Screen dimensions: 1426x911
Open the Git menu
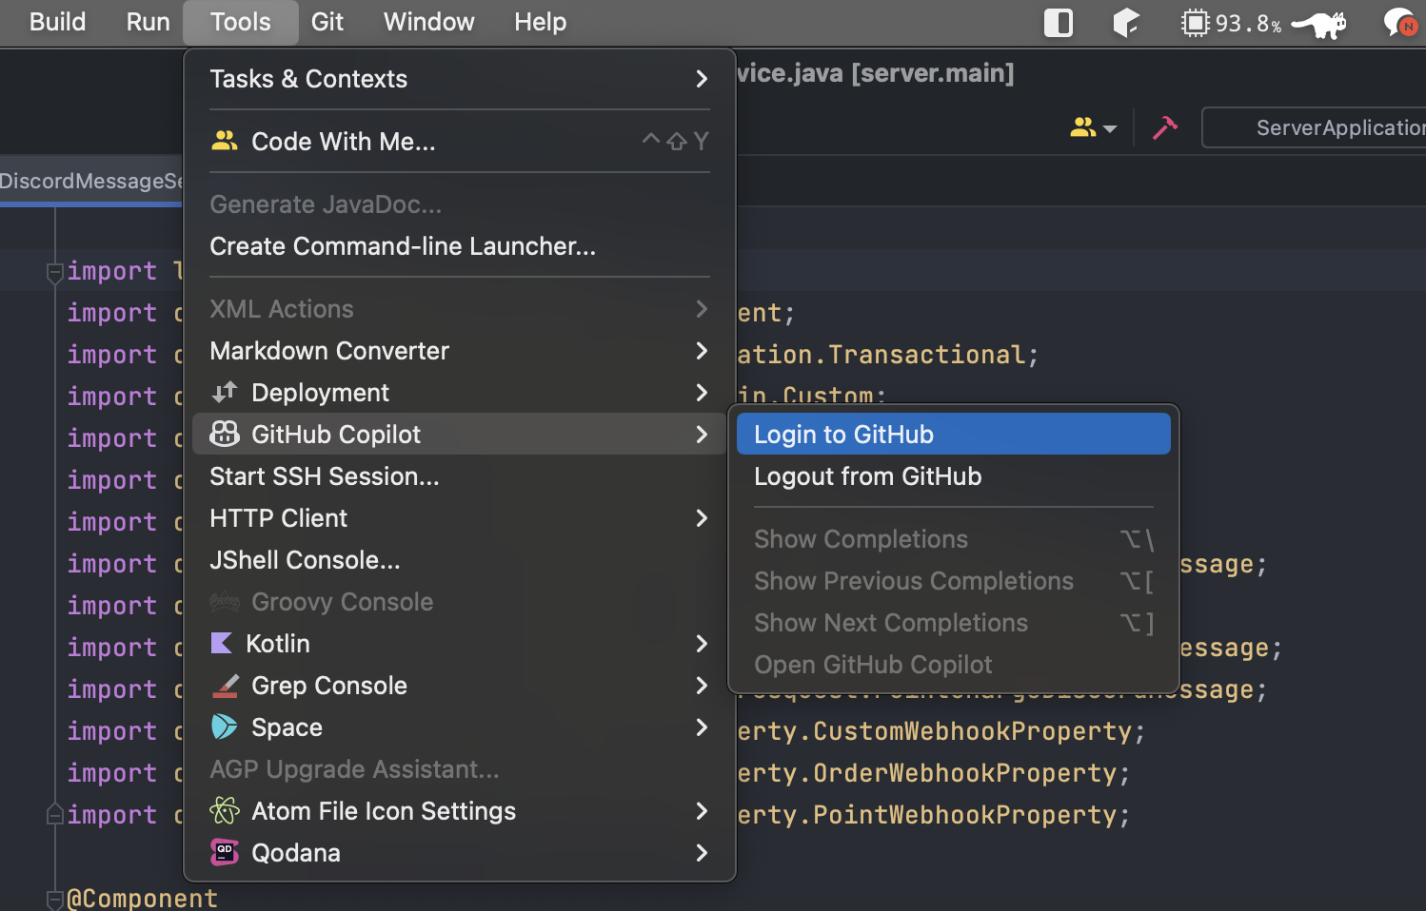coord(327,22)
